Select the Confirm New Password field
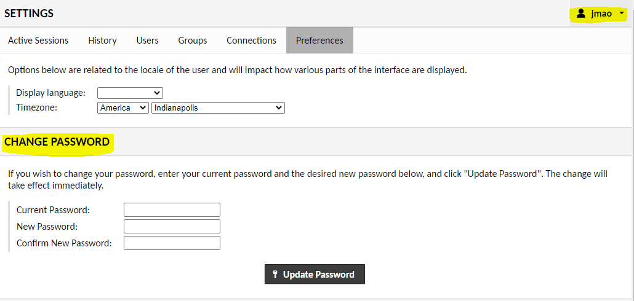634x301 pixels. 172,243
